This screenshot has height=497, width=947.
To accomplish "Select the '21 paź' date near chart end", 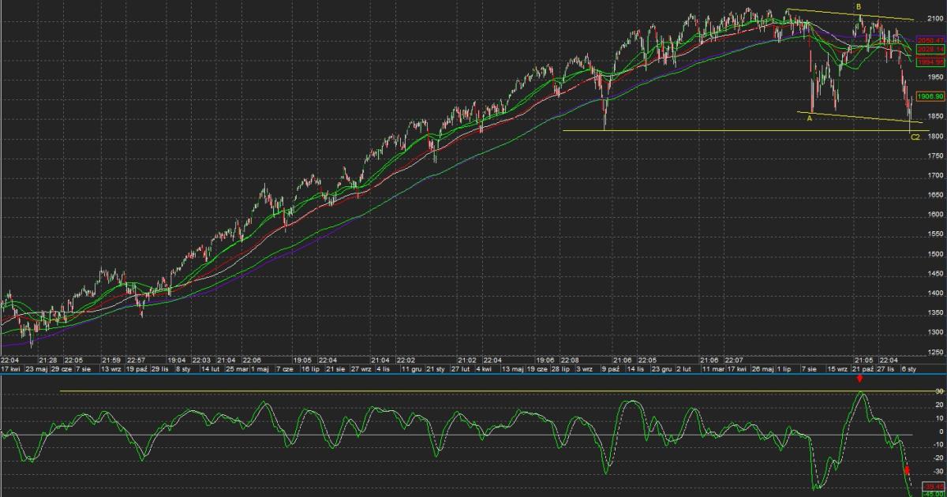I will [860, 368].
